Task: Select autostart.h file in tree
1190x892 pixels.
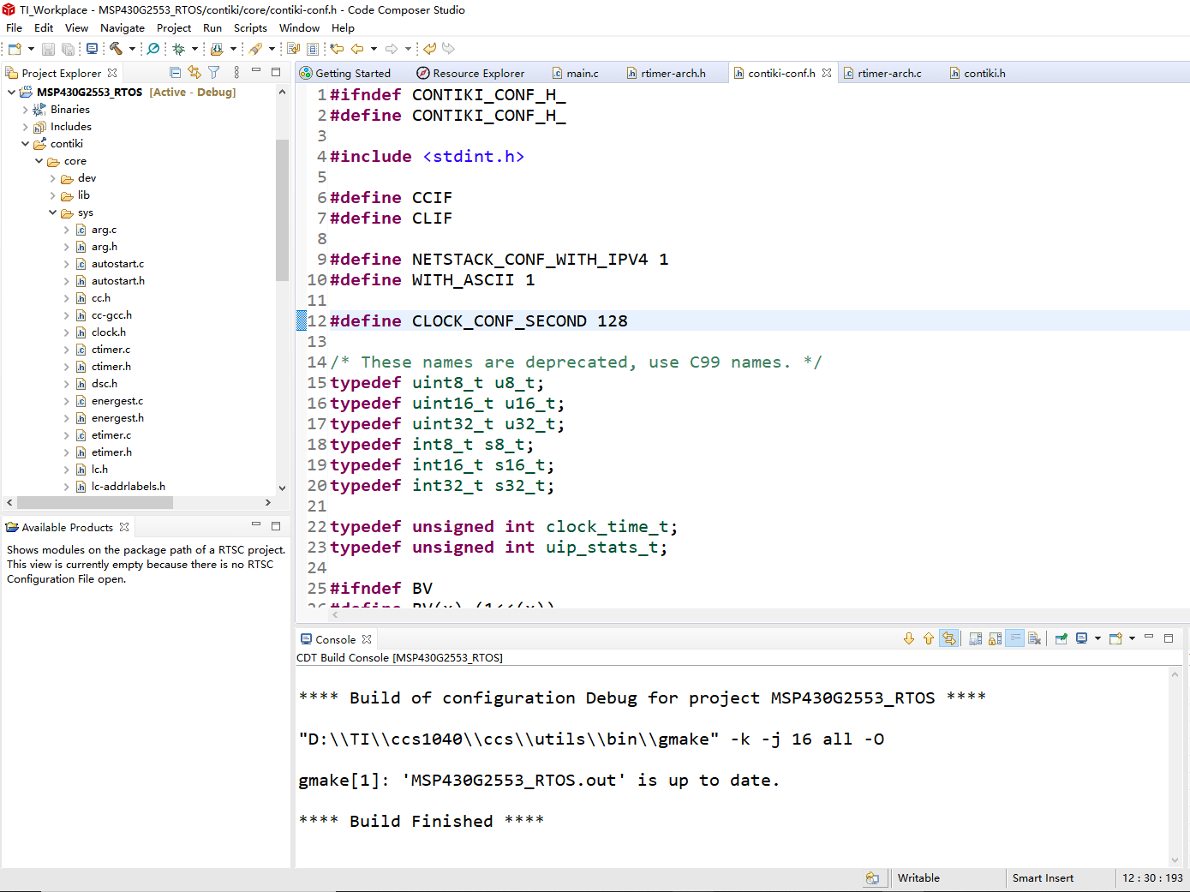Action: coord(118,281)
